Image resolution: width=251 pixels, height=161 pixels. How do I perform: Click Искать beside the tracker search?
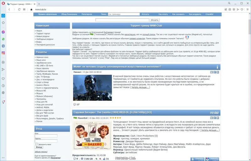tap(145, 14)
